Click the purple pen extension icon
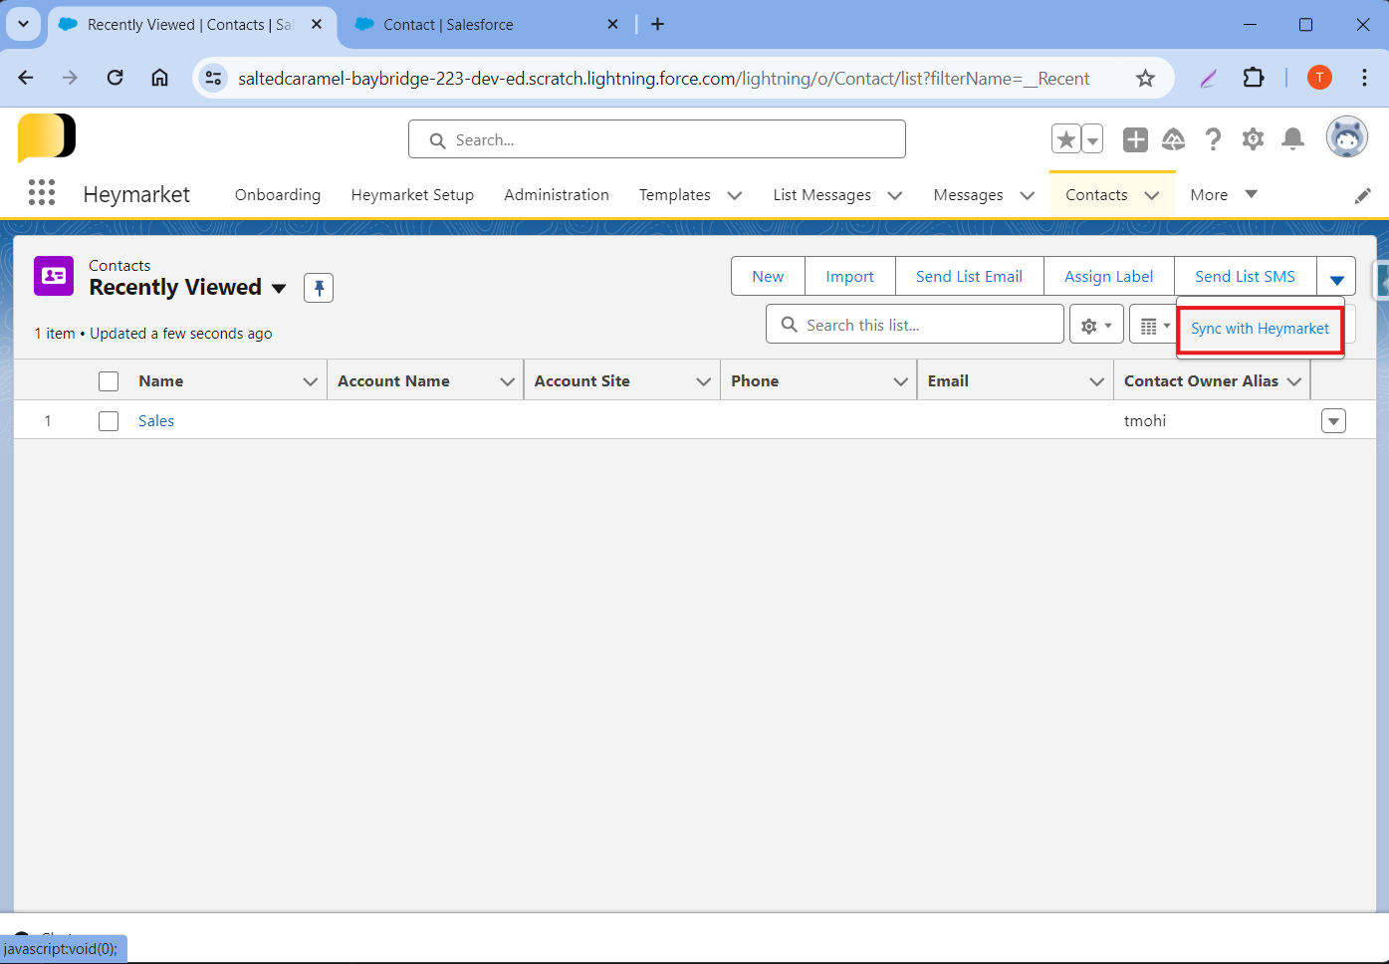 pyautogui.click(x=1208, y=78)
